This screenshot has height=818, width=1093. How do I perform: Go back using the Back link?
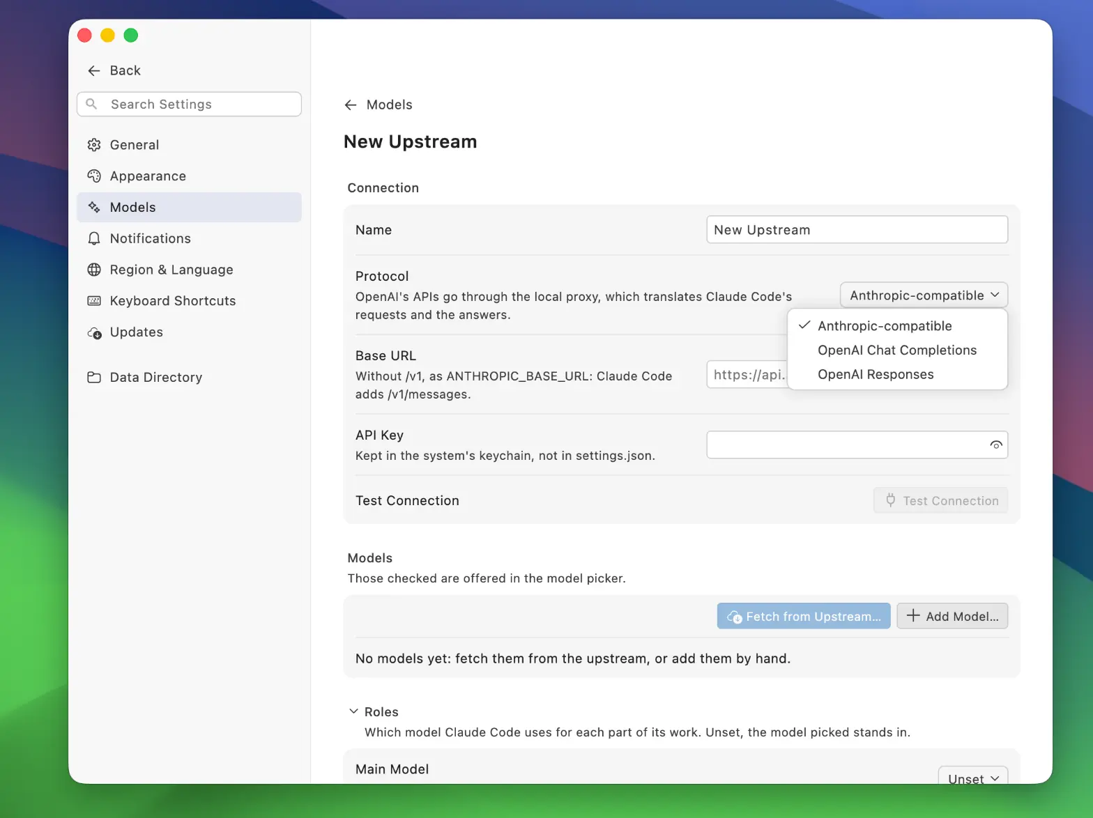click(x=114, y=71)
